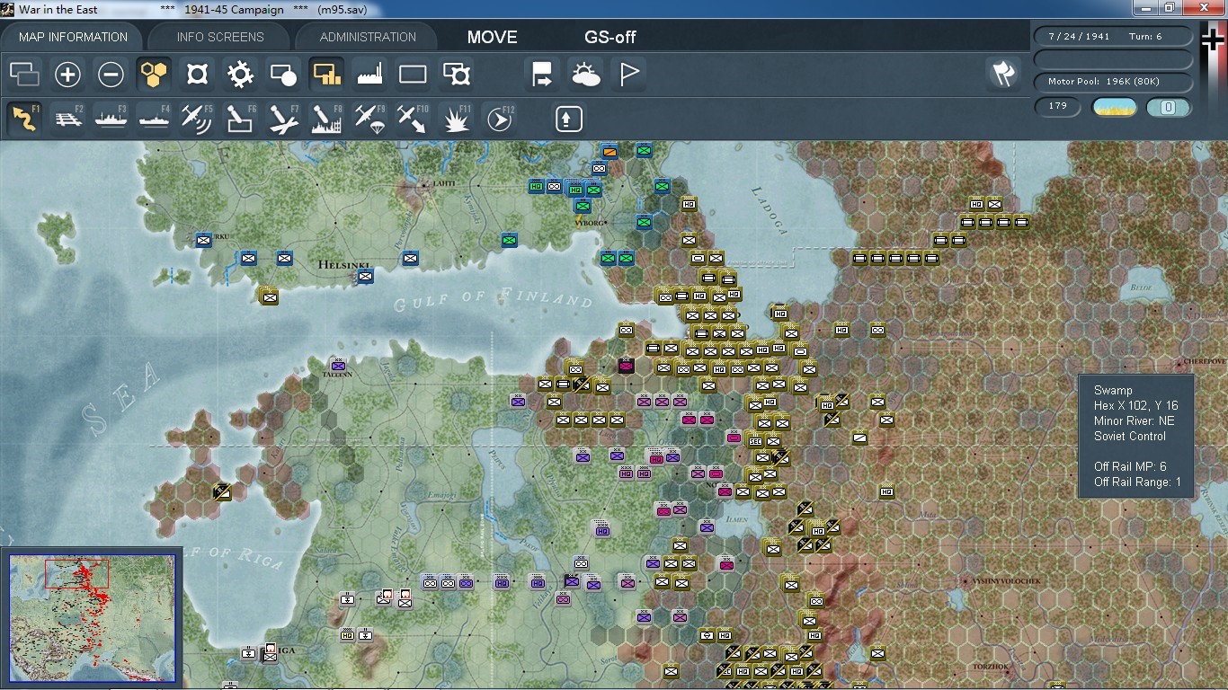Viewport: 1228px width, 690px height.
Task: Toggle the gear-shaped fortification overlay icon
Action: pos(240,75)
